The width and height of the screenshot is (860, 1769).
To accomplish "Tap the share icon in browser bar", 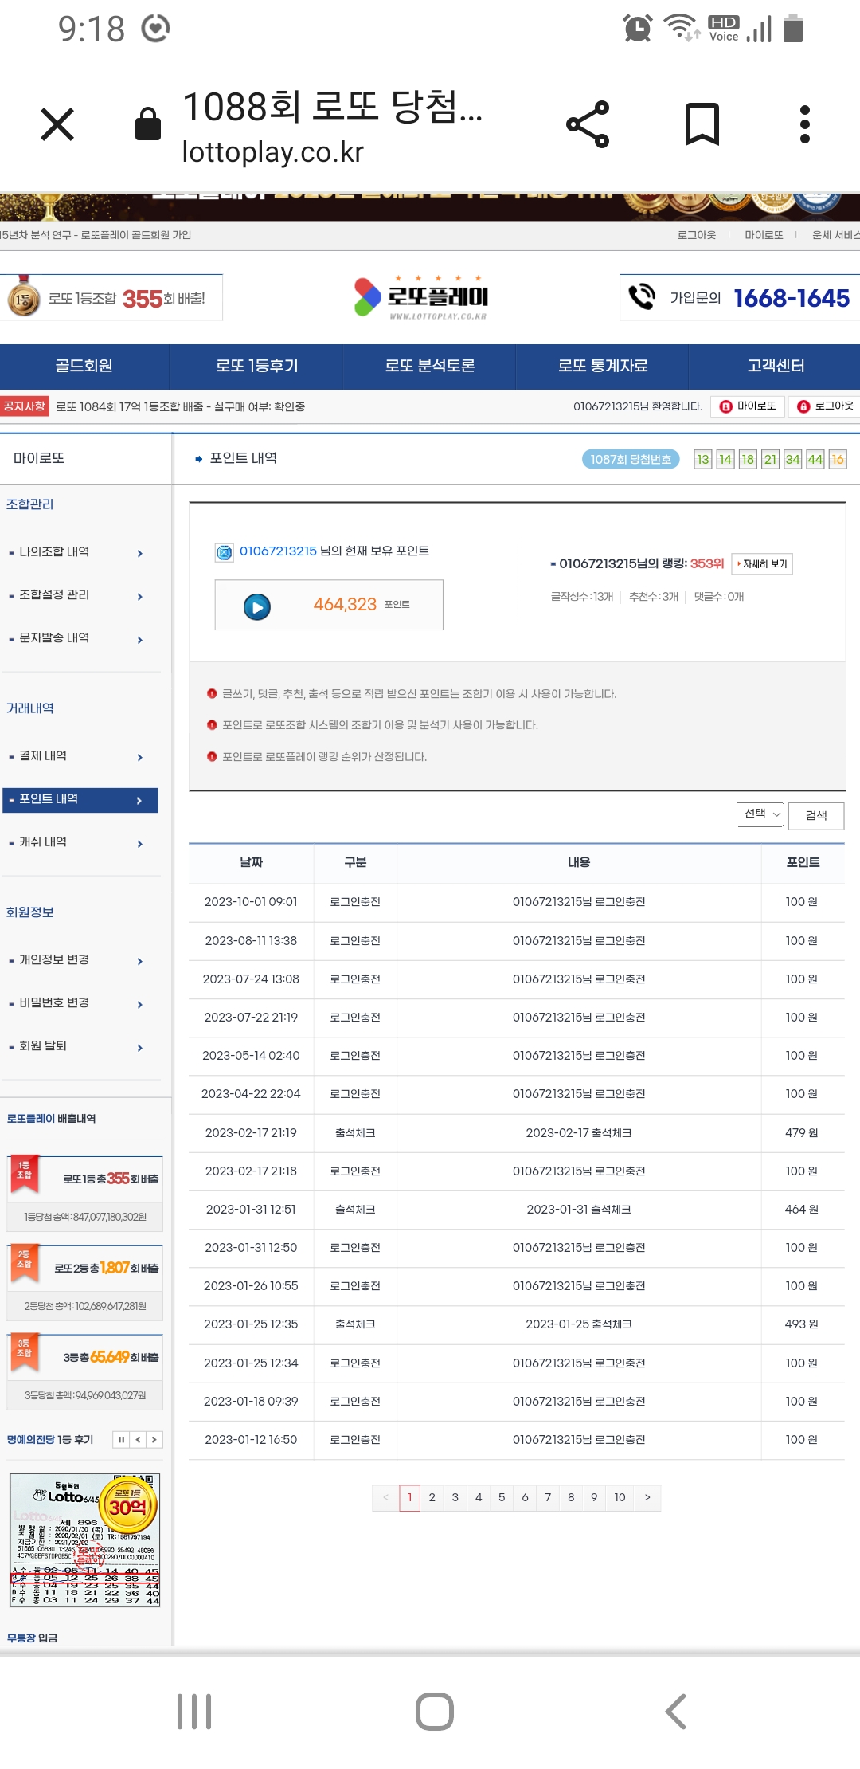I will pyautogui.click(x=588, y=124).
